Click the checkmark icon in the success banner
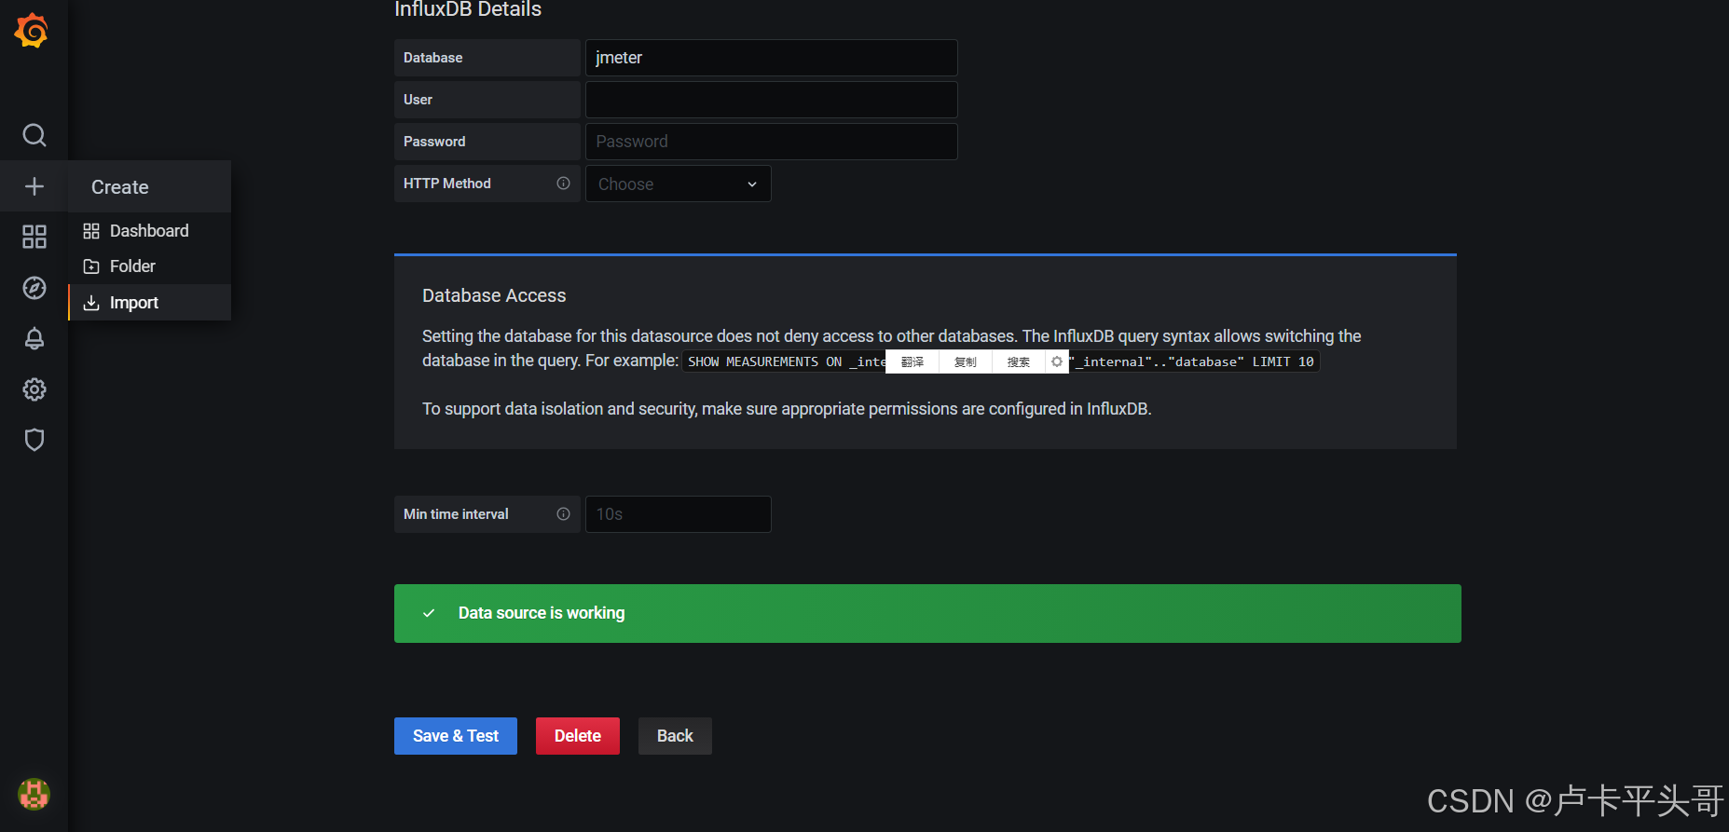 429,613
